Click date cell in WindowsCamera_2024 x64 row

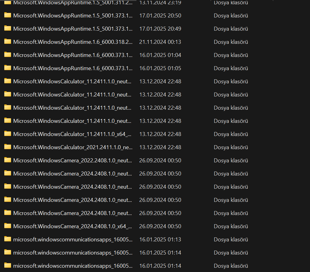[x=160, y=226]
